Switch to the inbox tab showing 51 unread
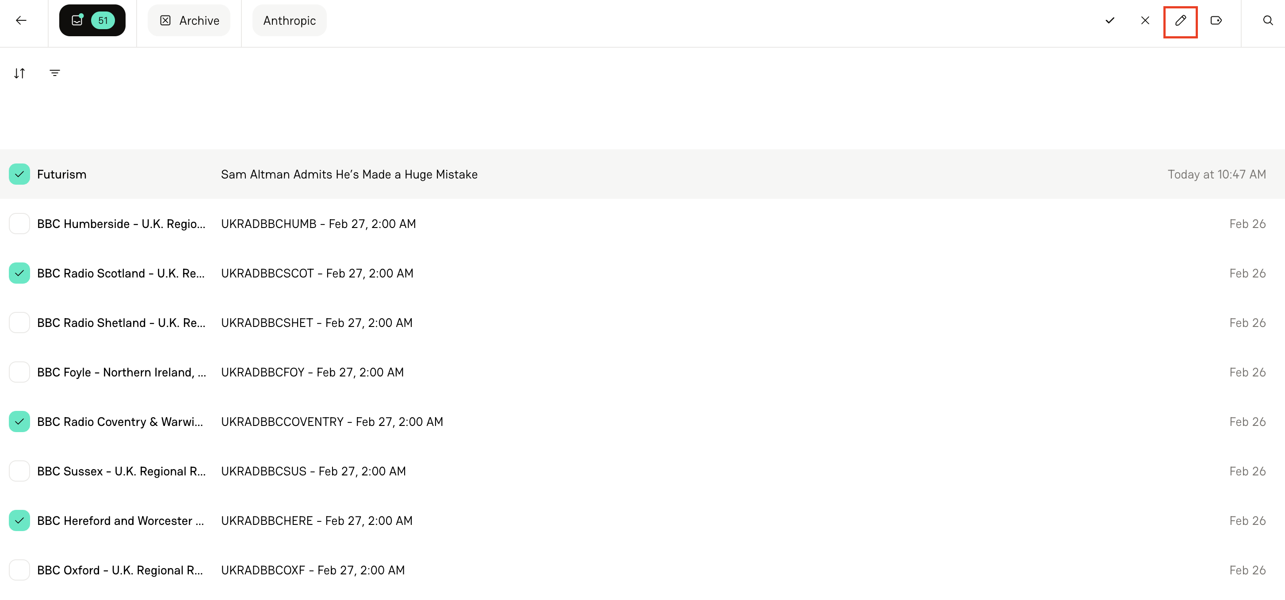1285x600 pixels. coord(92,20)
